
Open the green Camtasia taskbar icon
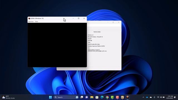(112, 97)
